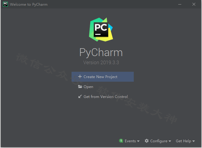Select the Get from Version Control text
Screen dimensions: 202x148
click(x=106, y=96)
